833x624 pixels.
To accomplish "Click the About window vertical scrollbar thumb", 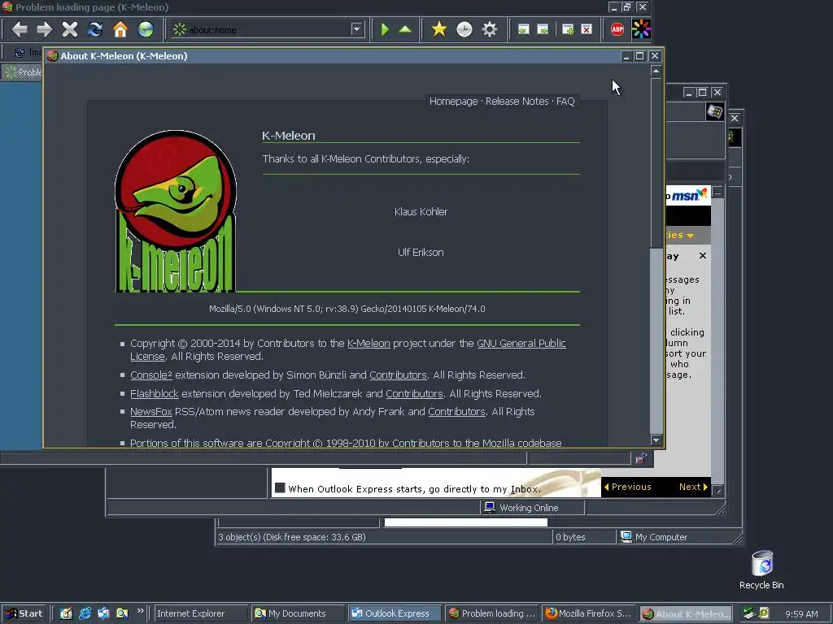I will tap(656, 162).
